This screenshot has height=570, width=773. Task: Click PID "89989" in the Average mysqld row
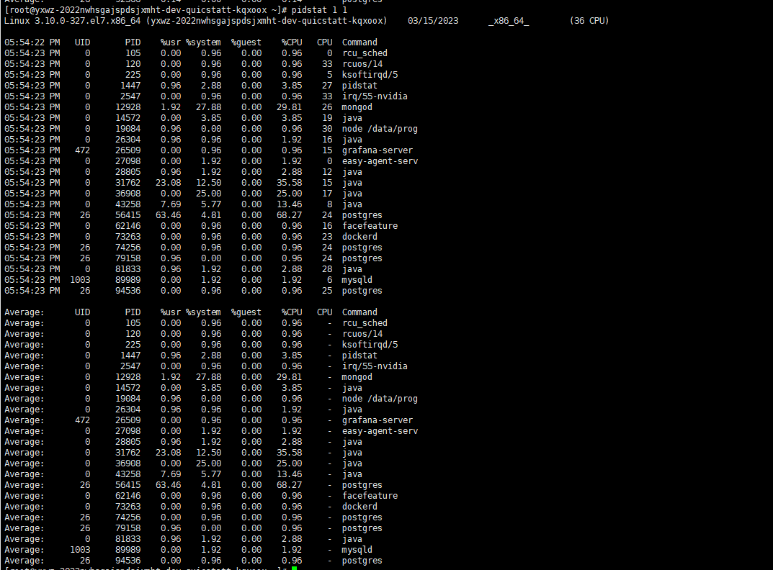point(128,550)
